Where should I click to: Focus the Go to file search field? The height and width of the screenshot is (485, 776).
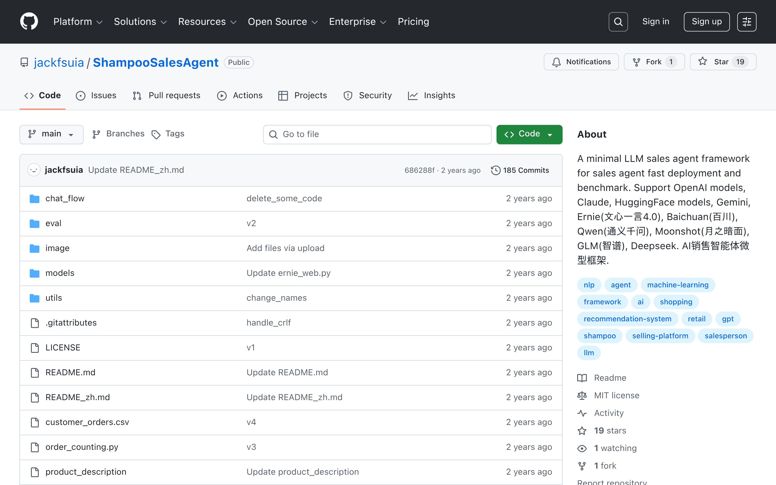click(377, 134)
